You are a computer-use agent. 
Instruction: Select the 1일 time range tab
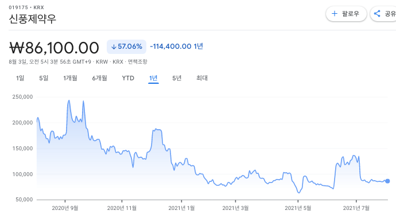[x=20, y=78]
